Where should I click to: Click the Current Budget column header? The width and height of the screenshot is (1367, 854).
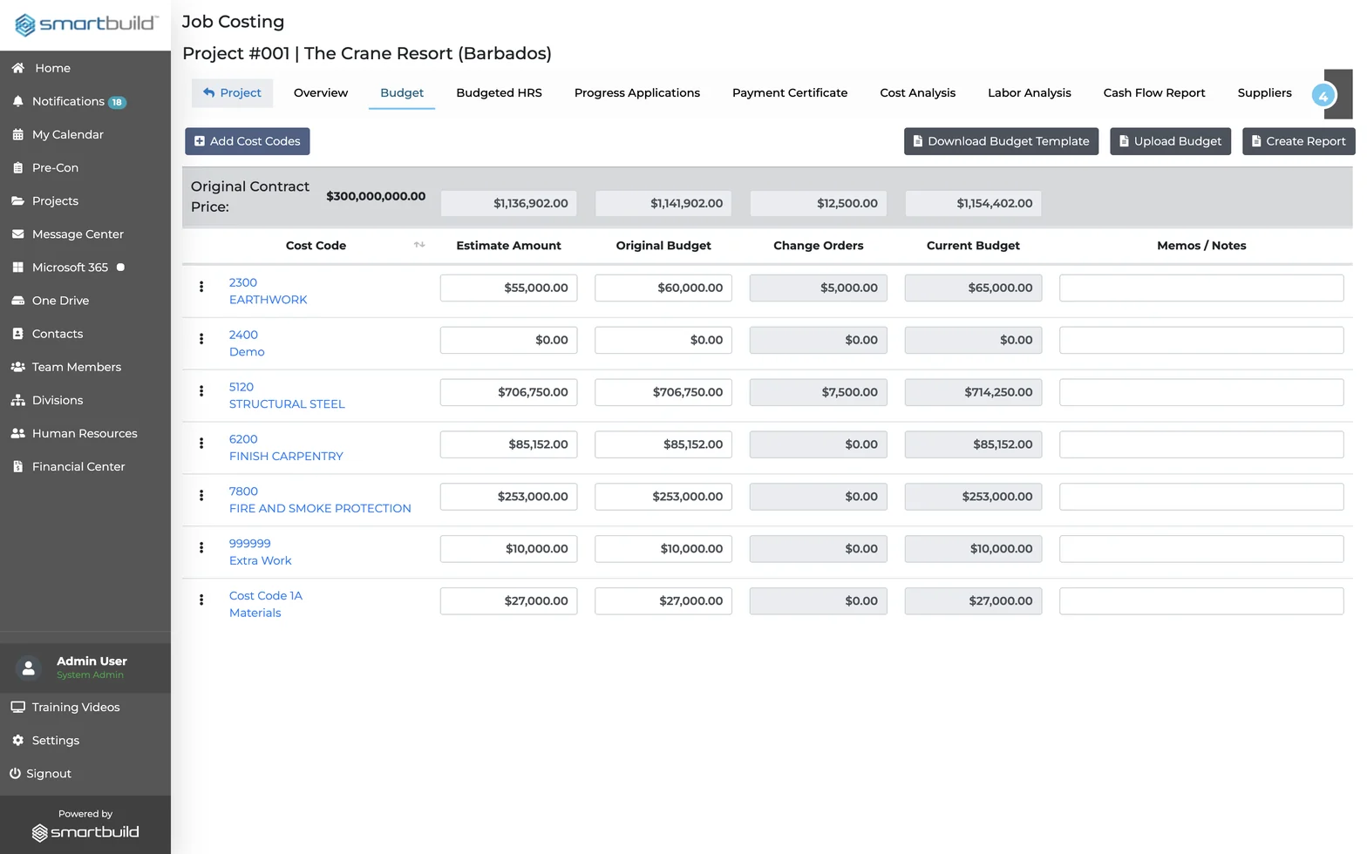(x=973, y=246)
